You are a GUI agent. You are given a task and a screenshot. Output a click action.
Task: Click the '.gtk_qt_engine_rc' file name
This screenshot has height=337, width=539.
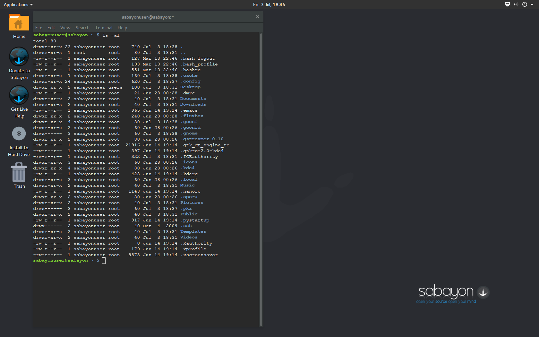click(x=205, y=145)
